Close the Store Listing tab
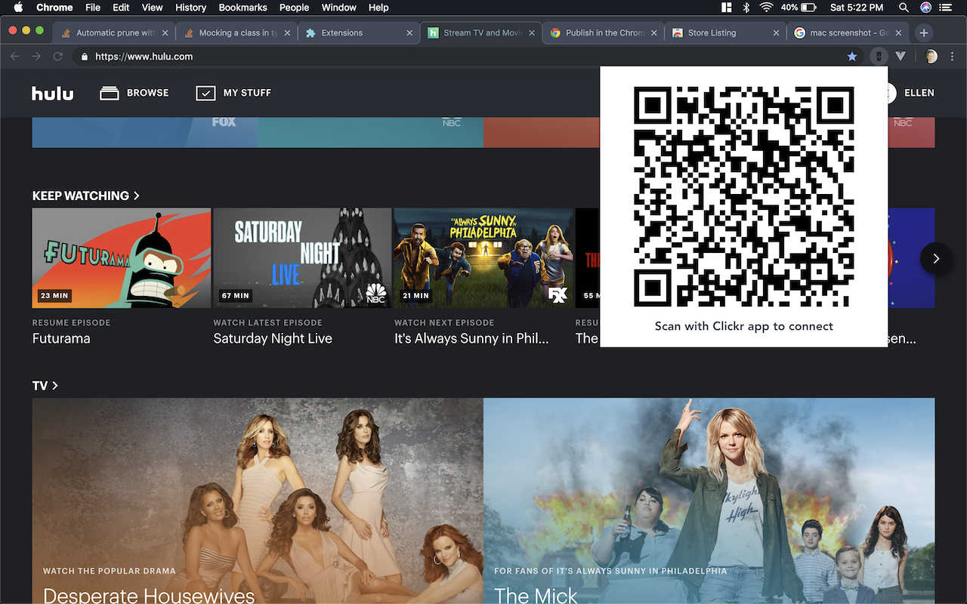The image size is (967, 604). 777,33
